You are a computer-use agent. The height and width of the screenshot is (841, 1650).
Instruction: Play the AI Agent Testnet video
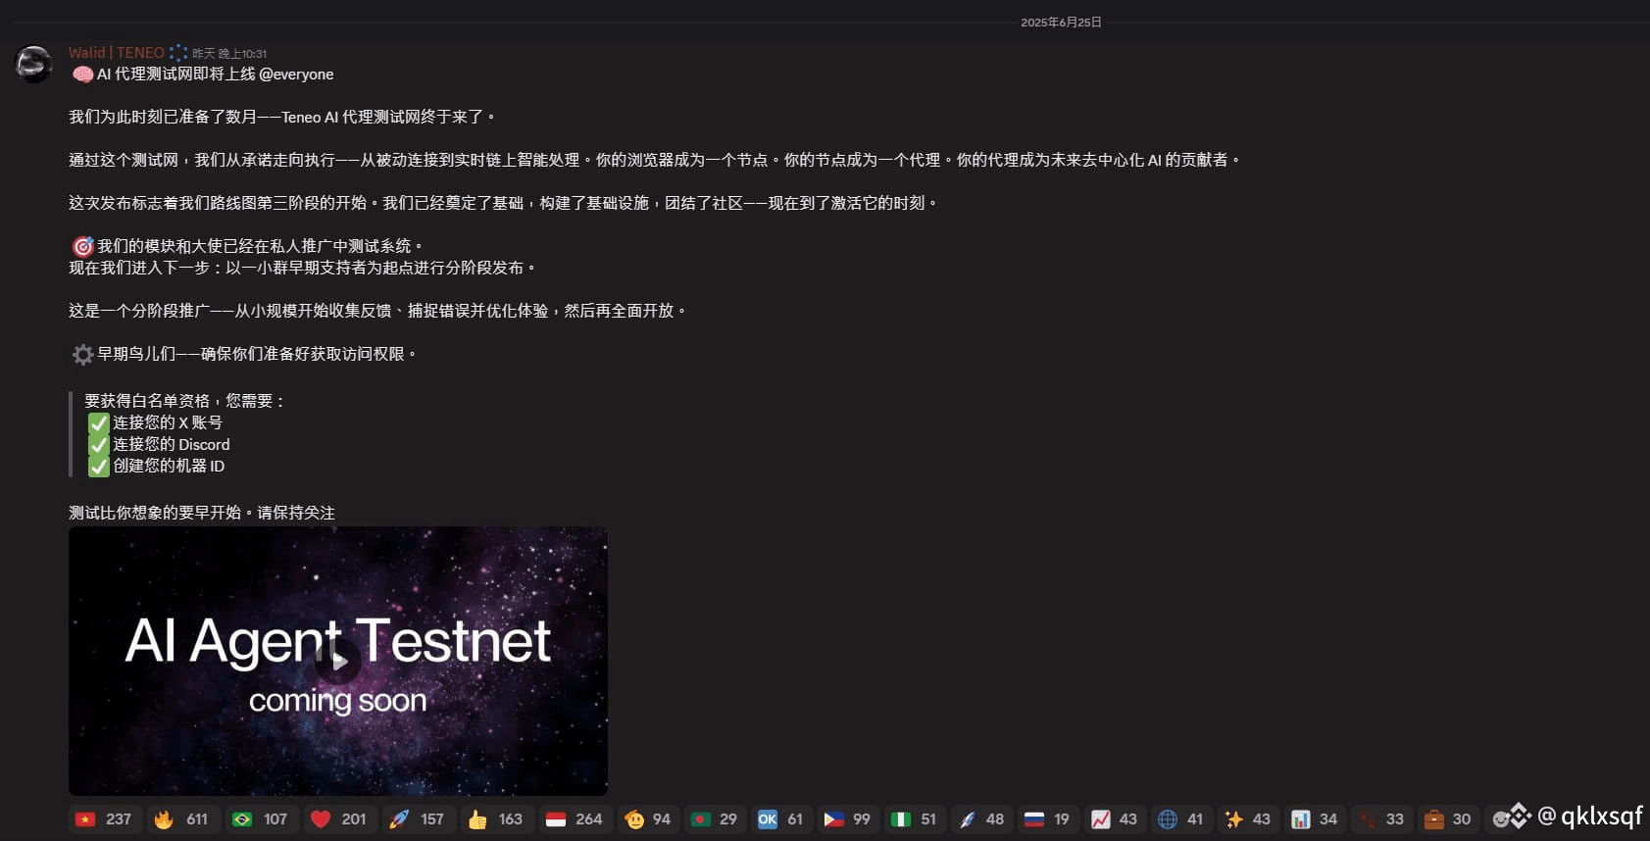[337, 661]
